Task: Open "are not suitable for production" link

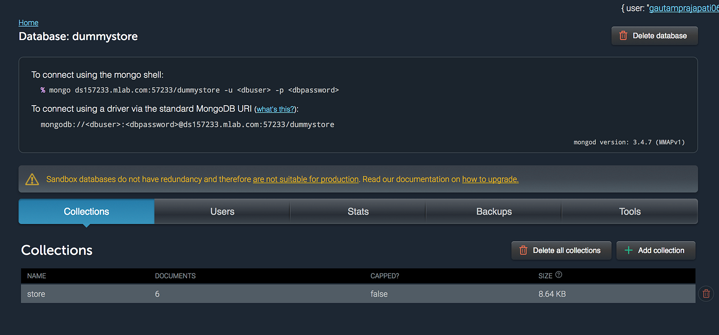Action: coord(306,179)
